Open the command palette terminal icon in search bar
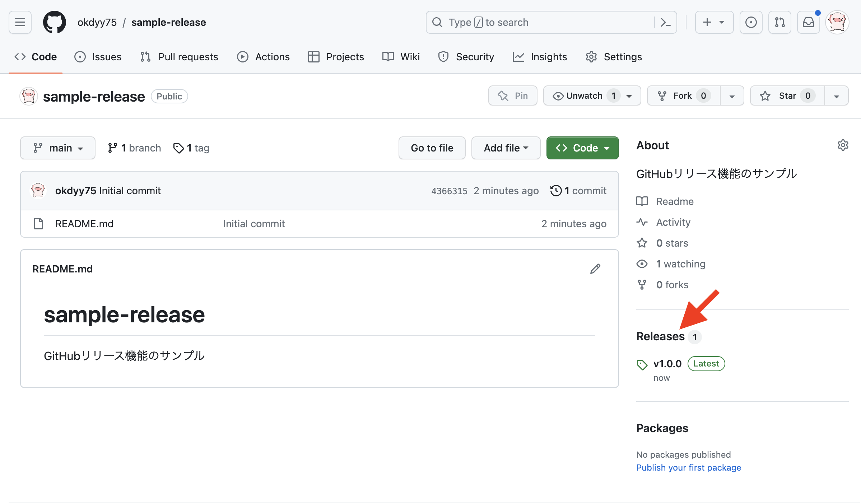 pos(666,22)
